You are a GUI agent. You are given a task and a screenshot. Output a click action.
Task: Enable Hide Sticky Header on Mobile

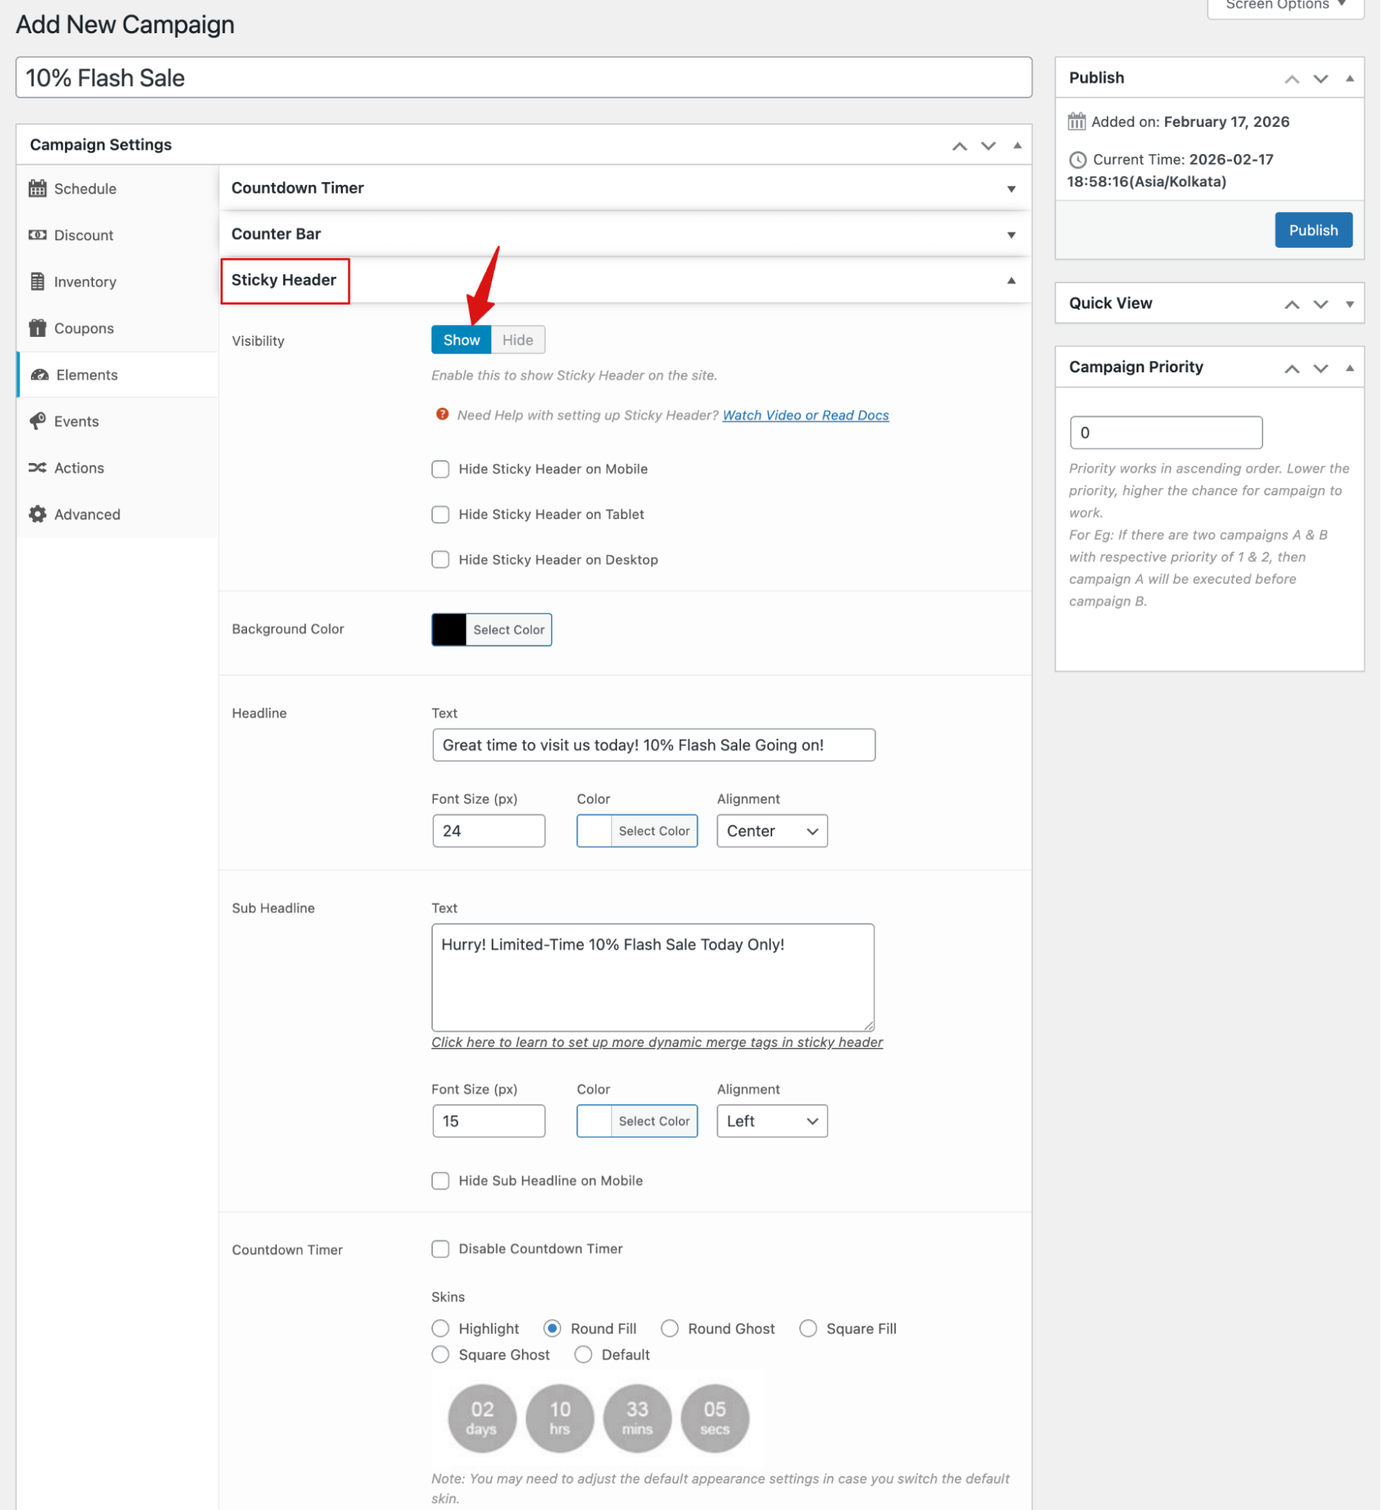[x=440, y=468]
